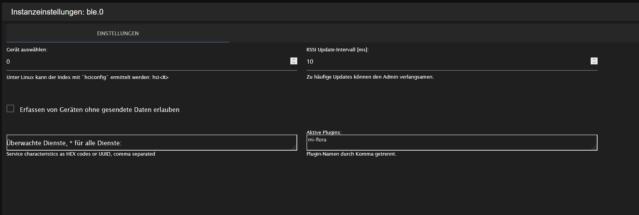Increment the RSSI Update-Intervall value

594,59
